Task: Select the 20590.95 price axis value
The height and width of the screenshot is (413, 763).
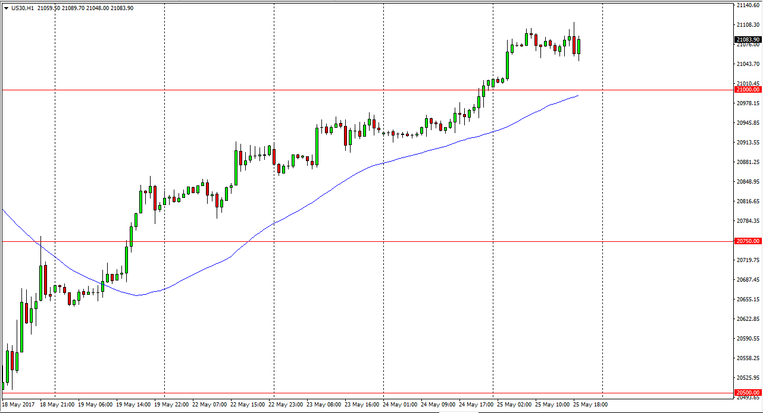Action: 748,339
